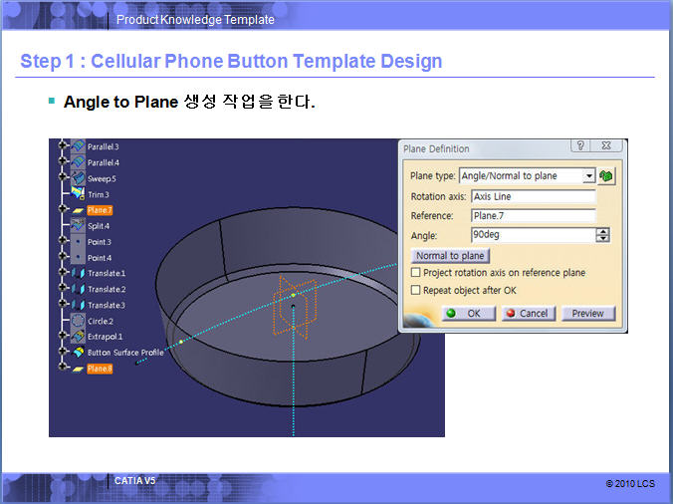
Task: Click the green lock icon beside Plane type
Action: tap(606, 176)
